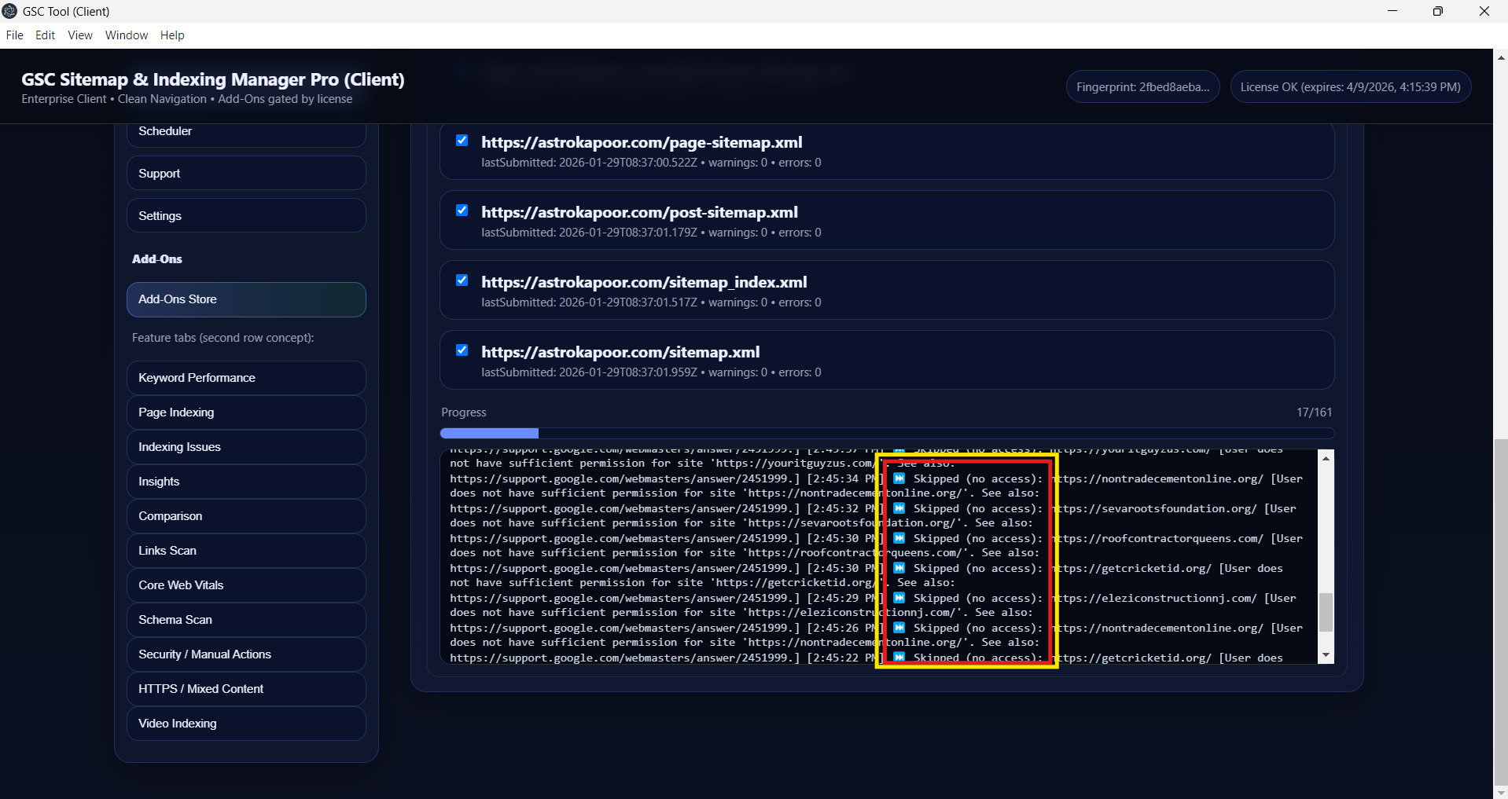Go to Keyword Performance tab

point(246,378)
